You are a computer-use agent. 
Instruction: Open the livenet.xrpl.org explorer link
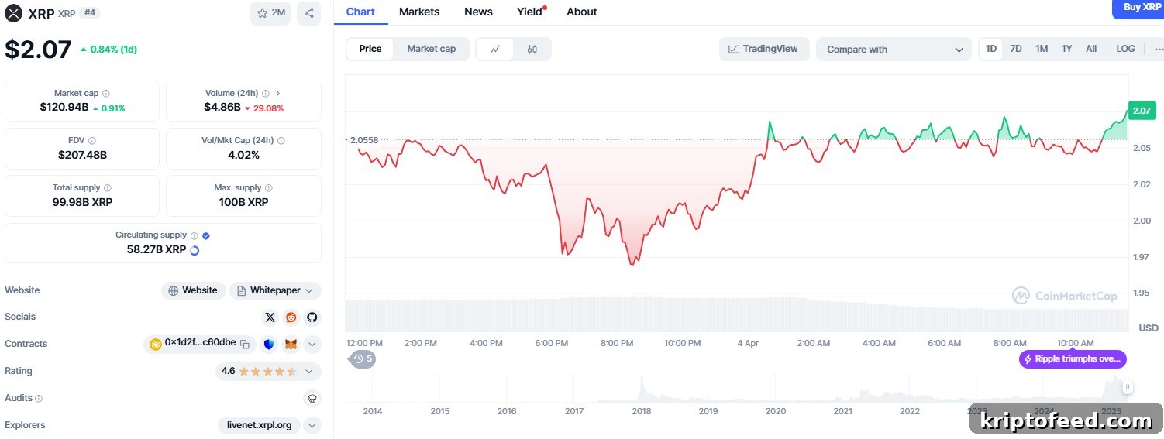point(259,425)
